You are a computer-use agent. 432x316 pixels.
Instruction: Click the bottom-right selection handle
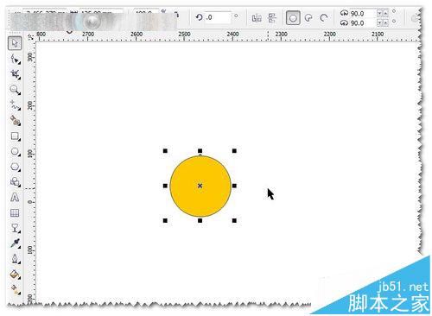tap(234, 220)
